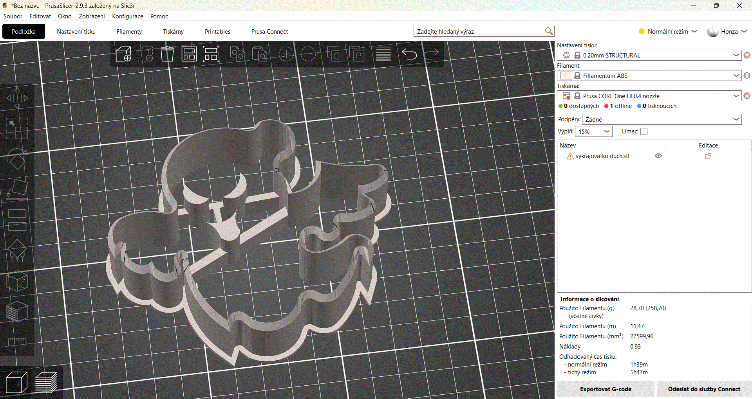Open the Prusa CORE One printer dropdown
Screen dimensions: 752x399
pyautogui.click(x=649, y=96)
